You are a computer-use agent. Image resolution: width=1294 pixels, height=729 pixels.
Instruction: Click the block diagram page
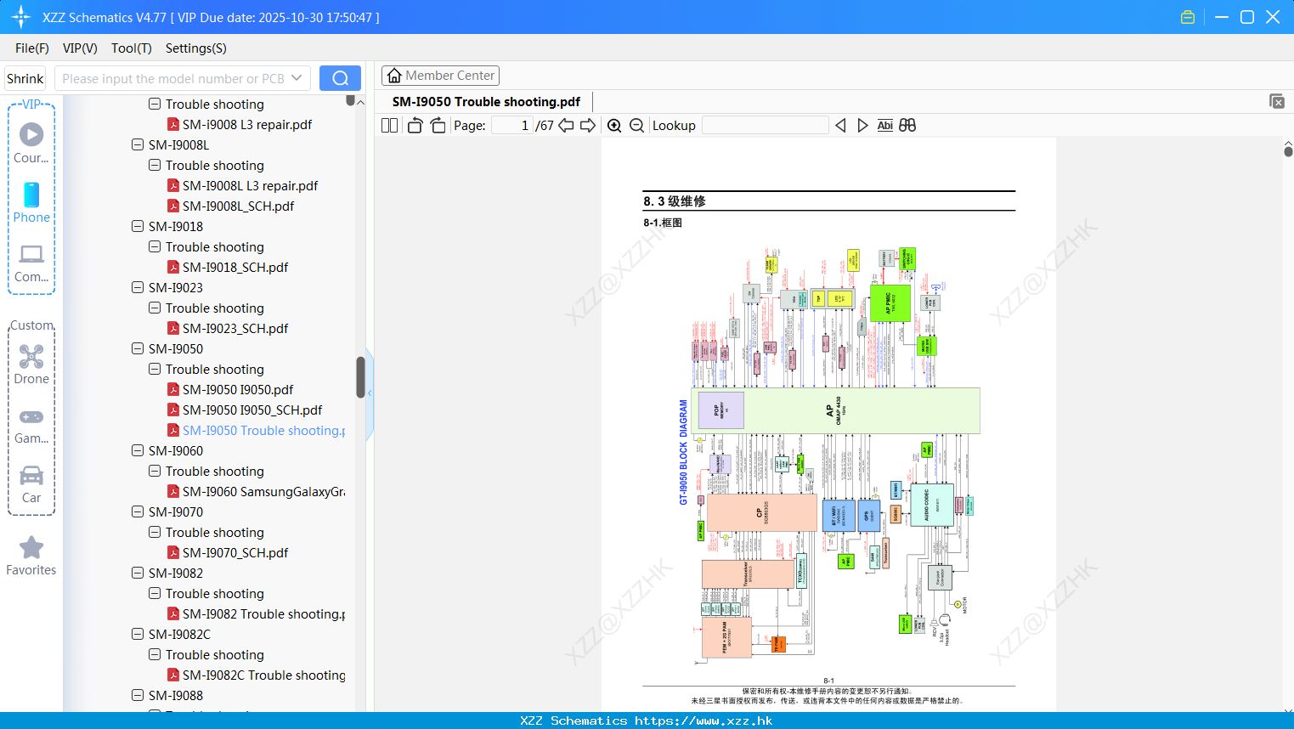pyautogui.click(x=828, y=425)
